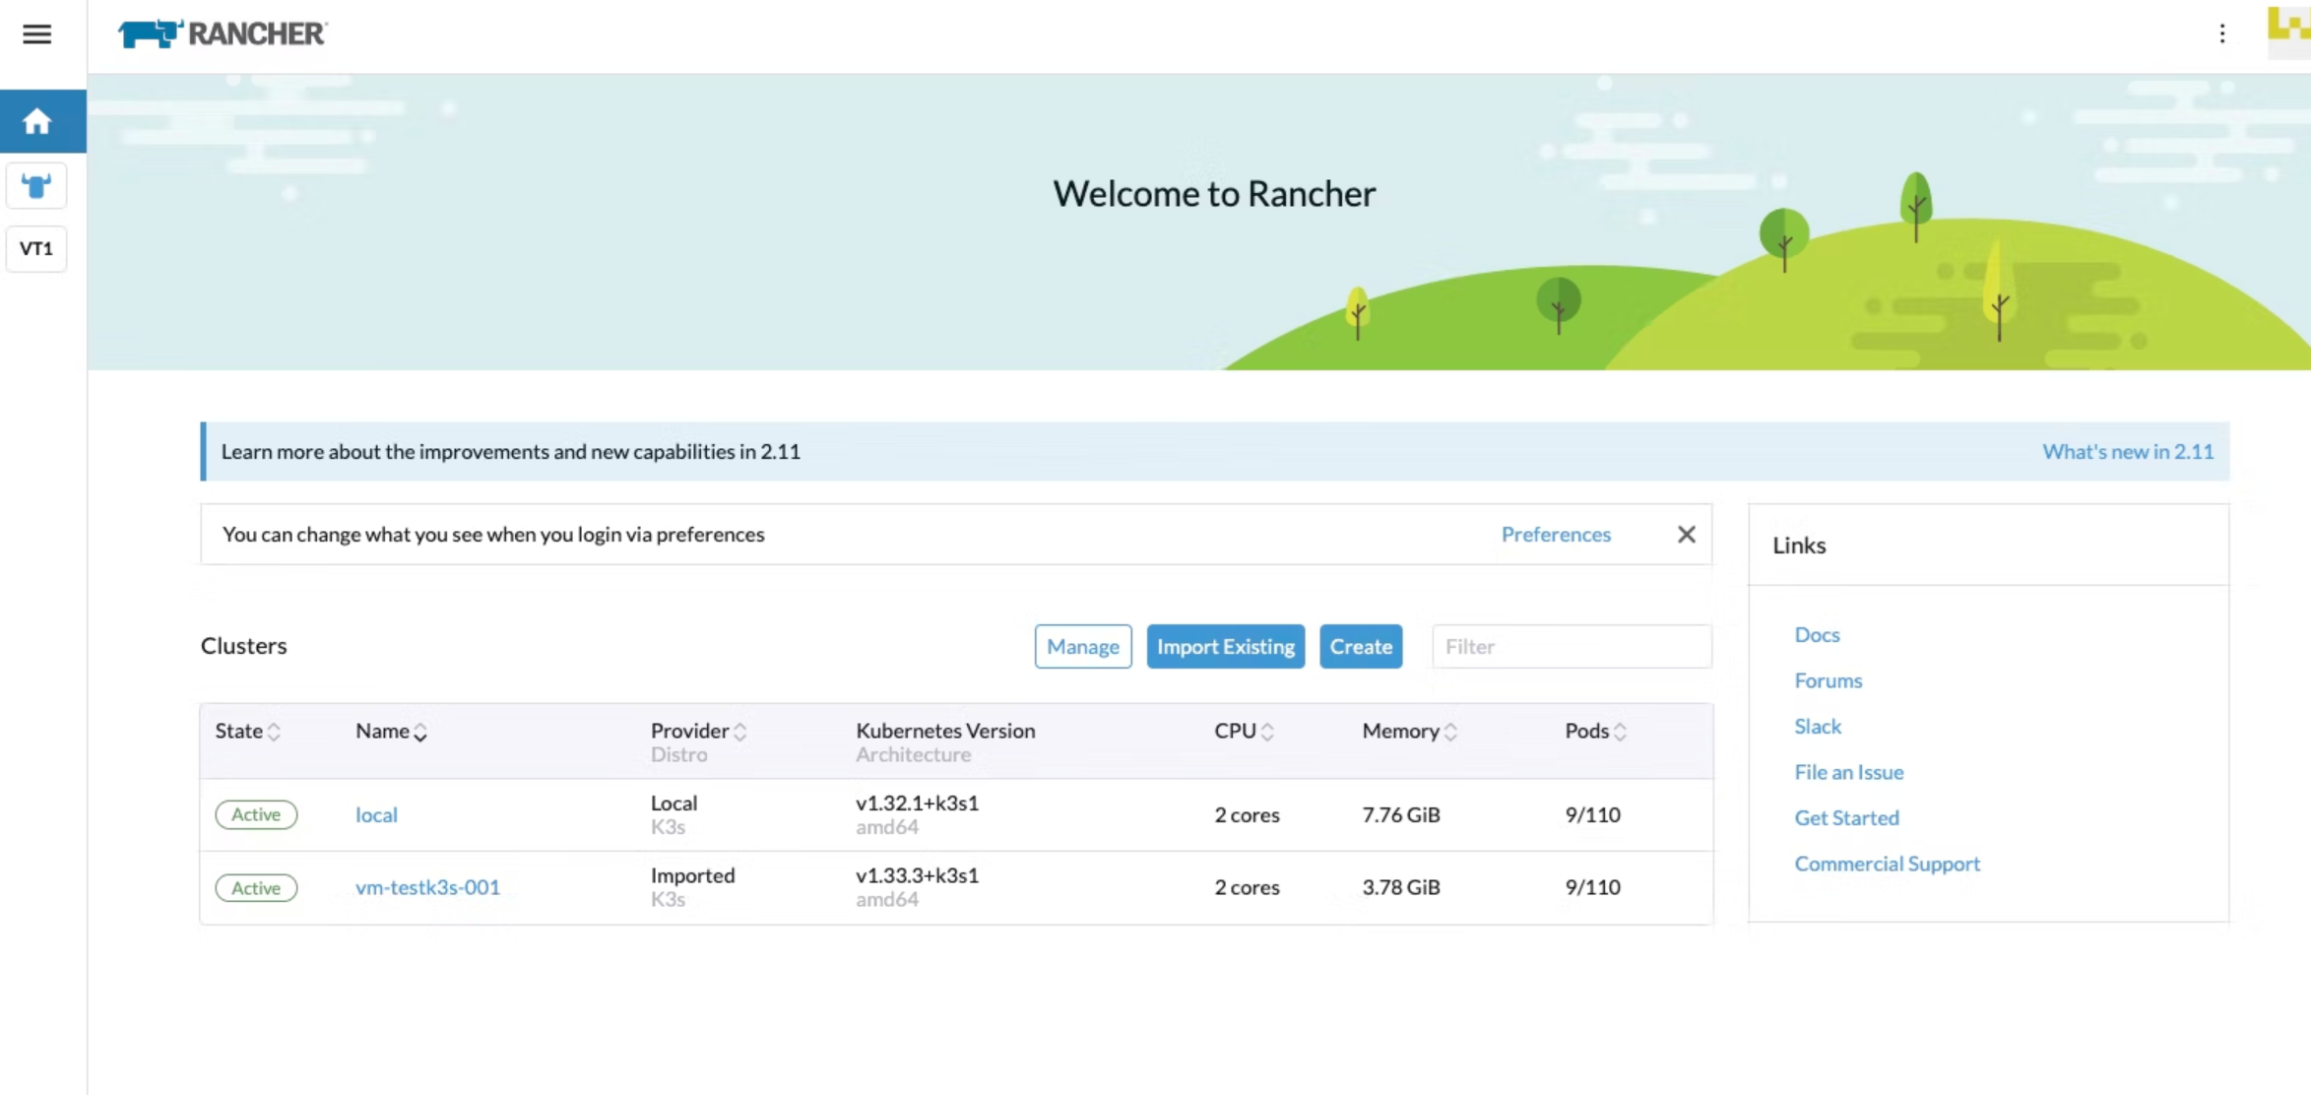Click the Manage clusters button

tap(1082, 646)
